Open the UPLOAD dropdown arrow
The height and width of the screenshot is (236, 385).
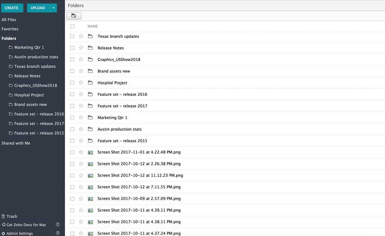53,8
